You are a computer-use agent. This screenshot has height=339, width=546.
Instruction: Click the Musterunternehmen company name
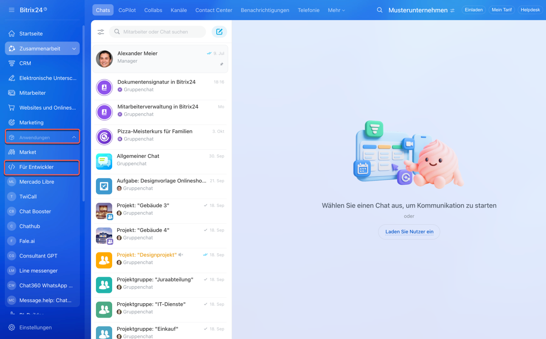pos(418,10)
